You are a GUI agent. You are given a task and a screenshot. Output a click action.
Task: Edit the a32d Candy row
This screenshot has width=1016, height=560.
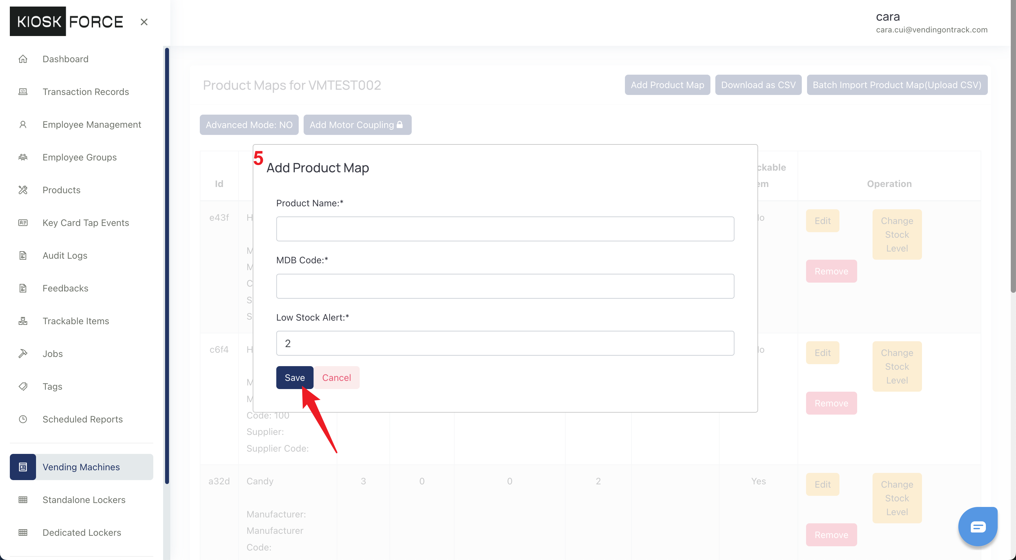tap(822, 484)
